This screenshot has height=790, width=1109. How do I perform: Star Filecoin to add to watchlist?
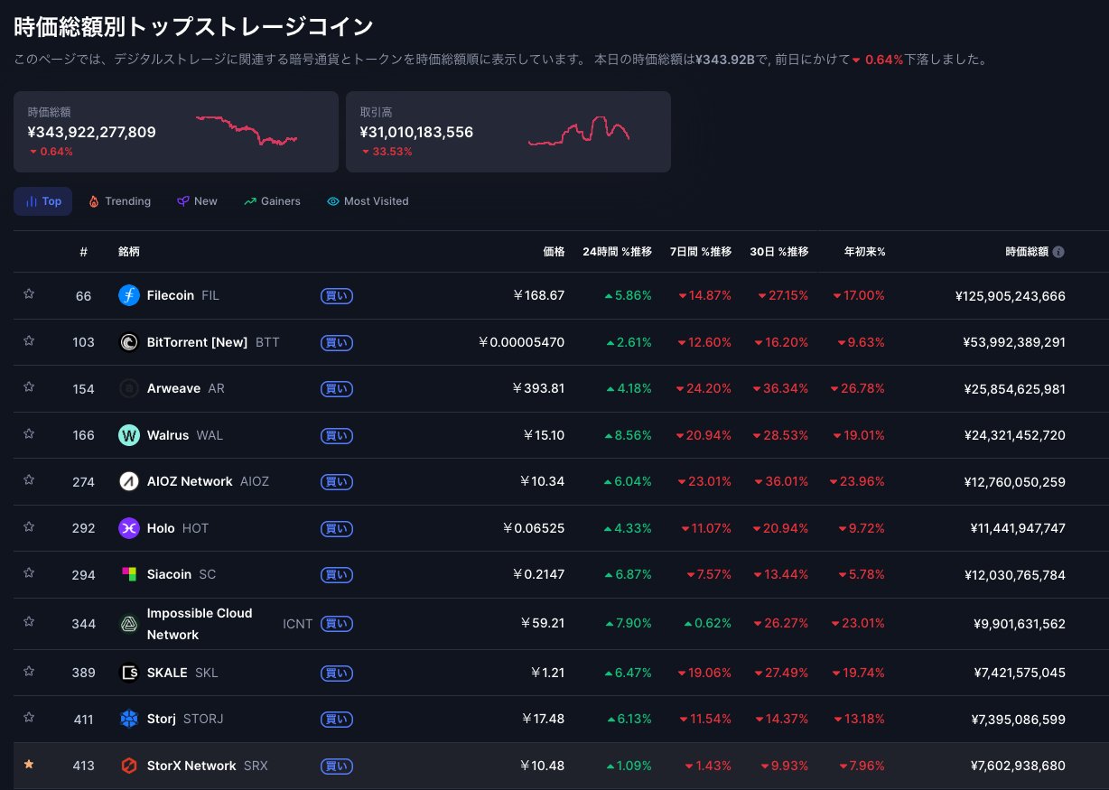29,293
